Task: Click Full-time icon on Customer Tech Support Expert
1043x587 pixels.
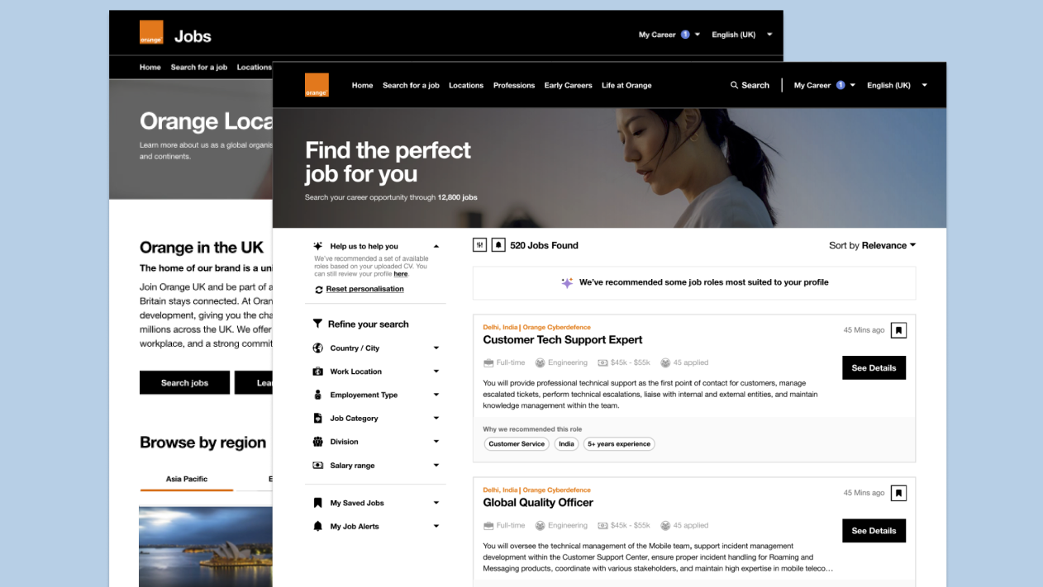Action: (x=488, y=362)
